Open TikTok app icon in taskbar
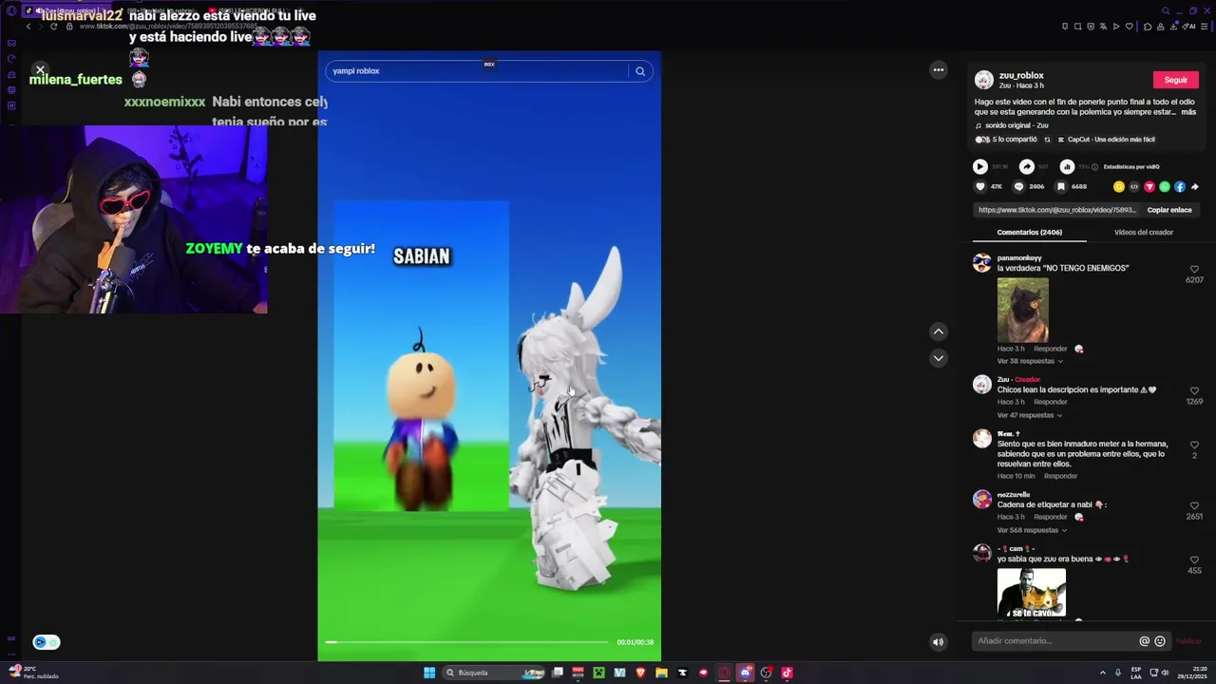This screenshot has width=1216, height=684. tap(787, 673)
